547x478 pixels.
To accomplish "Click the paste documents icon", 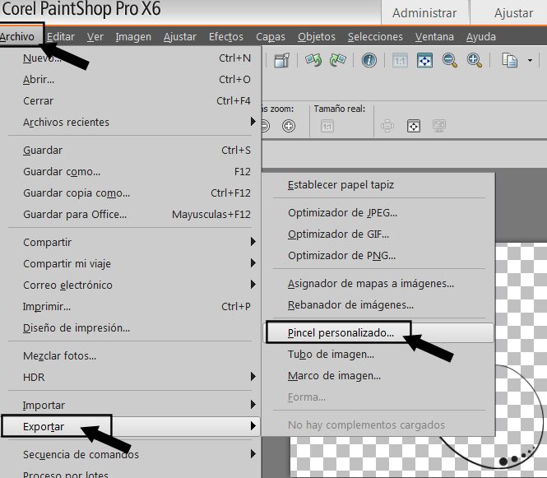I will coord(510,61).
